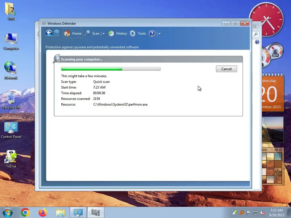Expand the Scan options dropdown arrow
Screen dimensions: 291x218
103,33
